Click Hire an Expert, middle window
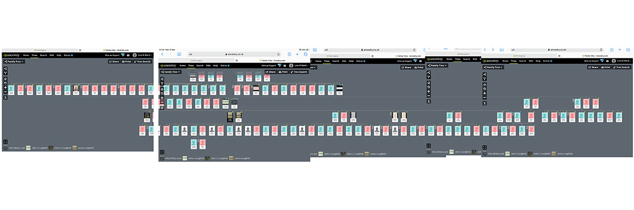The image size is (634, 210). (404, 61)
